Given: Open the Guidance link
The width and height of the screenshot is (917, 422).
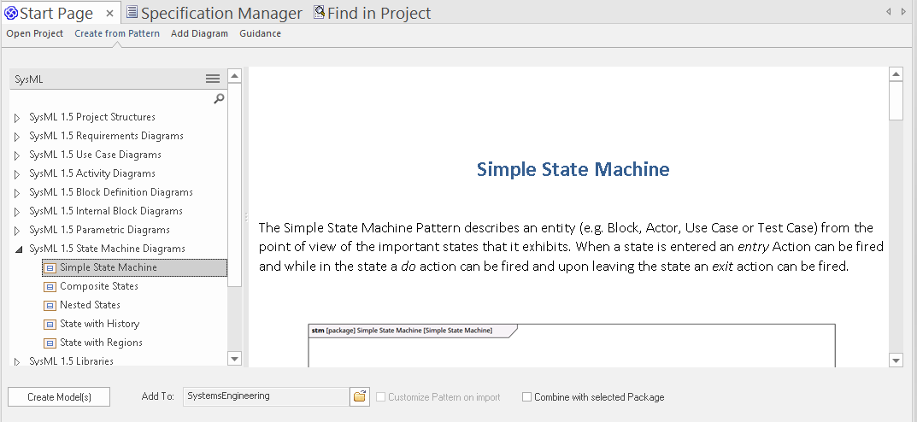Looking at the screenshot, I should [260, 33].
